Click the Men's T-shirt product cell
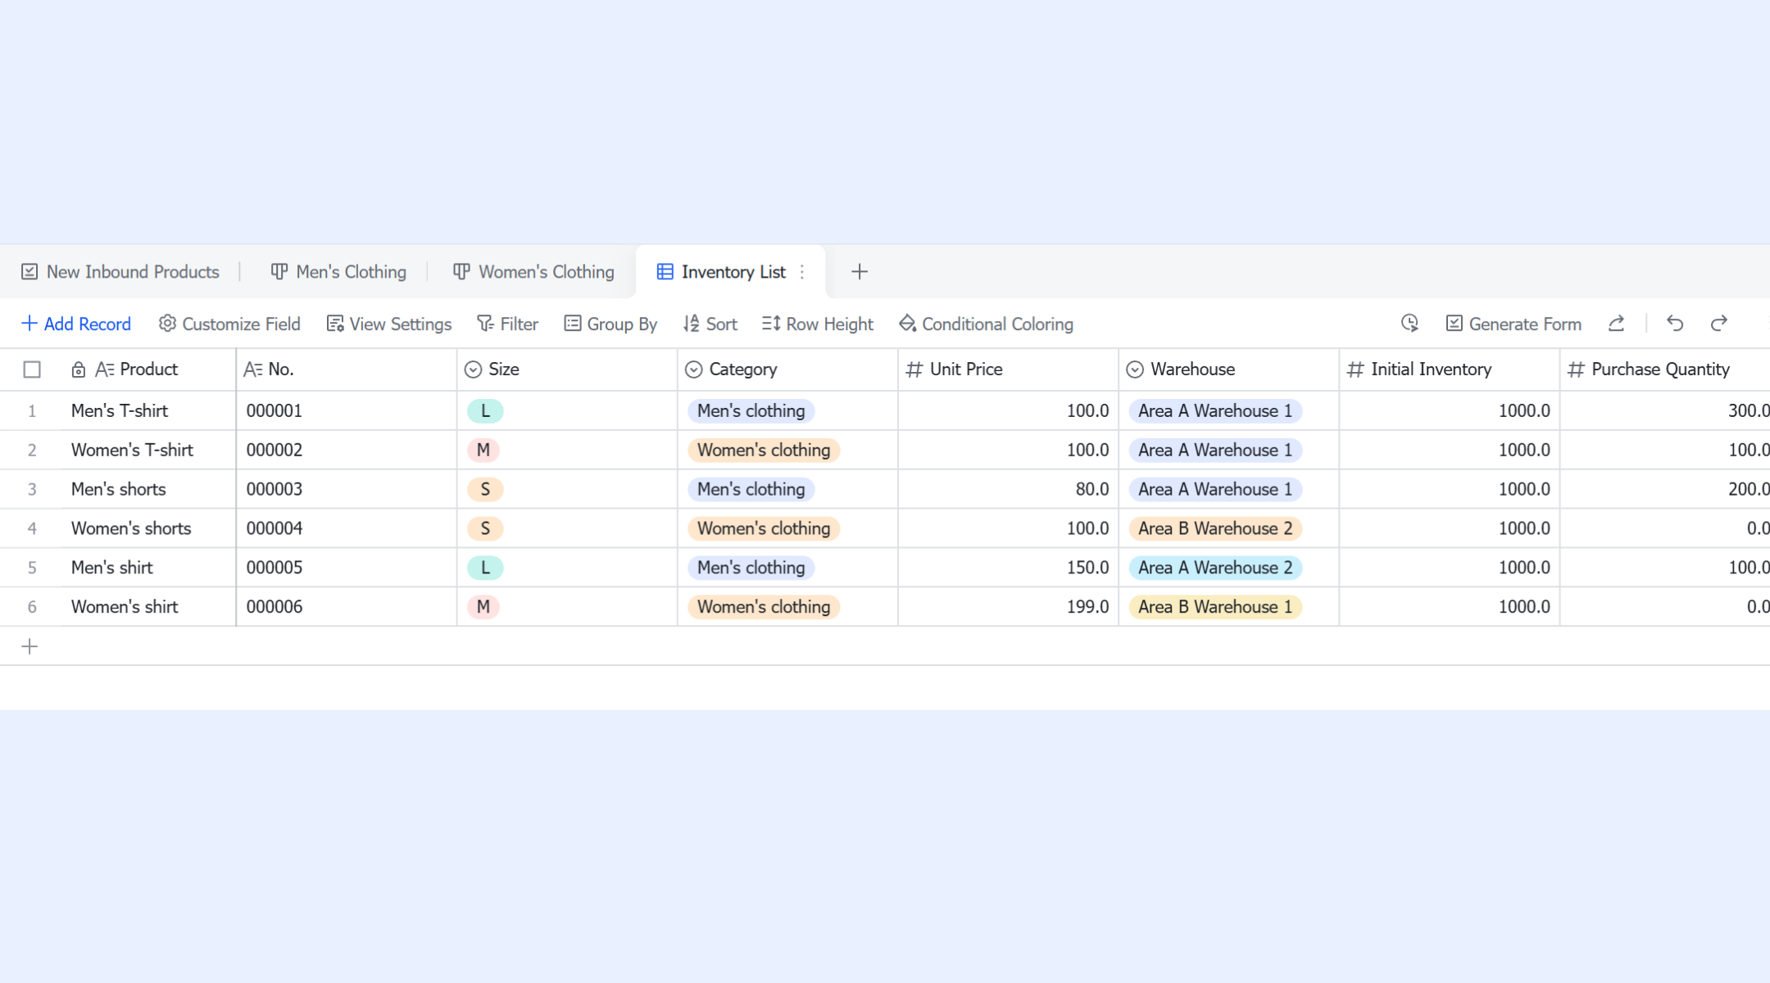 pyautogui.click(x=149, y=411)
